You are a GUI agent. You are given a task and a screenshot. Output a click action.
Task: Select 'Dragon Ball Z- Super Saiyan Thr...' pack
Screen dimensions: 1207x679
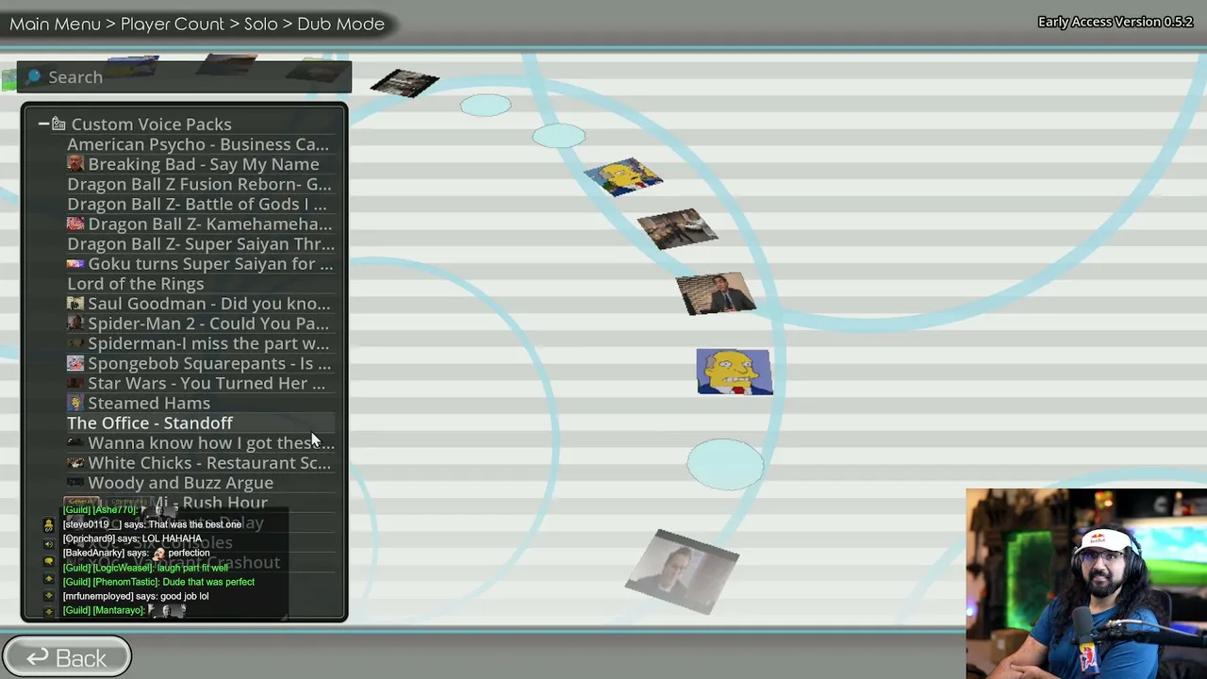coord(201,244)
